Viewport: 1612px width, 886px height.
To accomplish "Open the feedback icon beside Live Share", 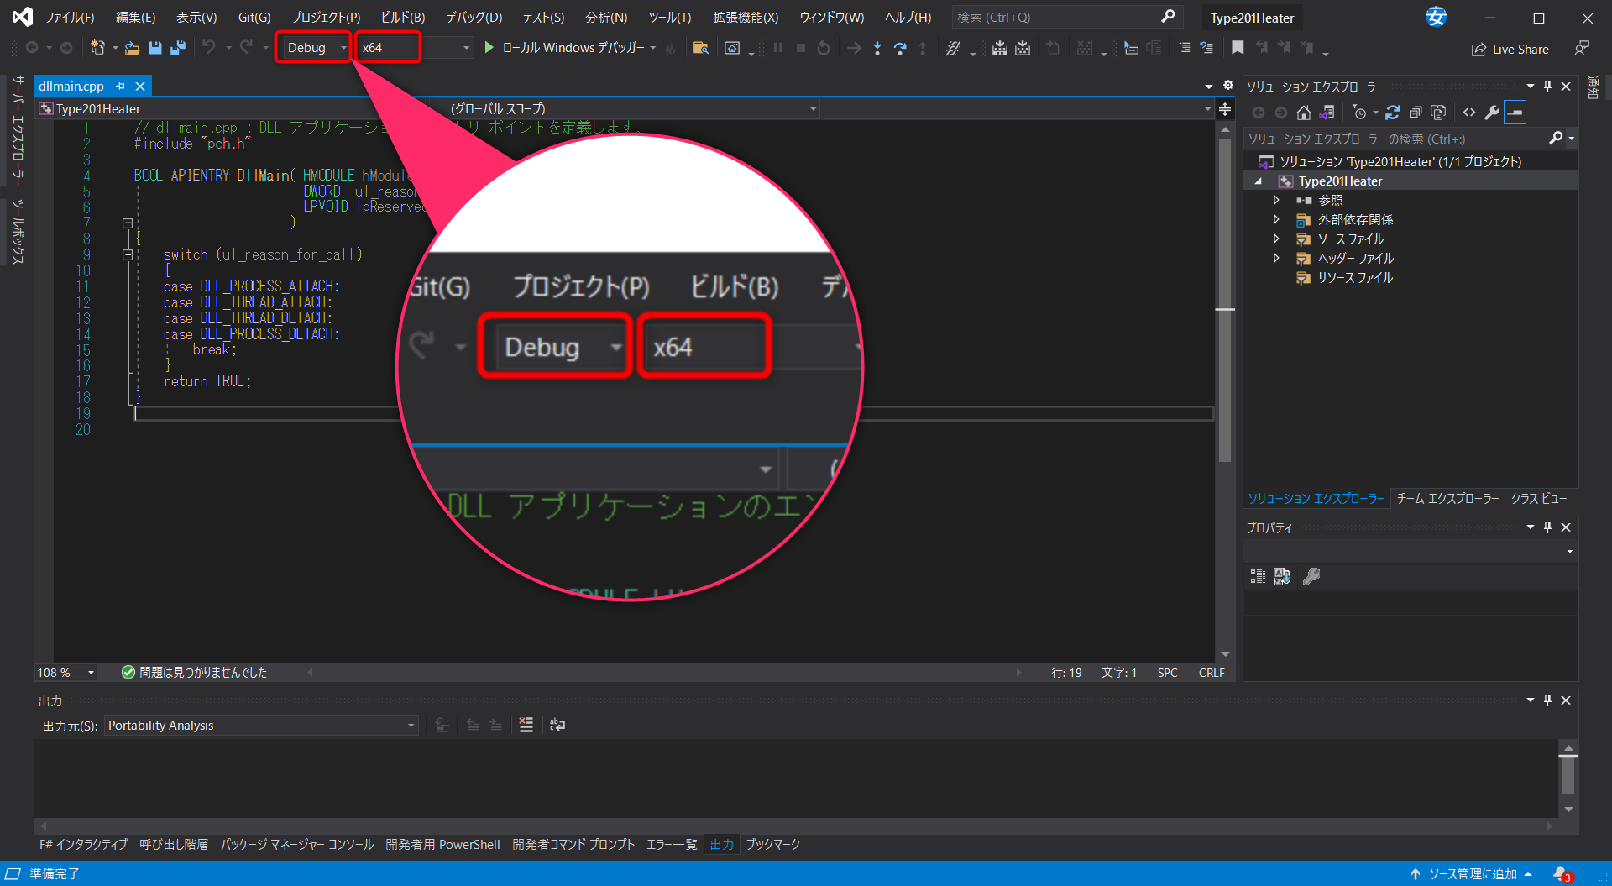I will [1582, 49].
